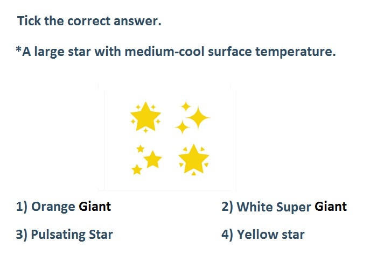Pick the Yellow star option

[x=263, y=235]
